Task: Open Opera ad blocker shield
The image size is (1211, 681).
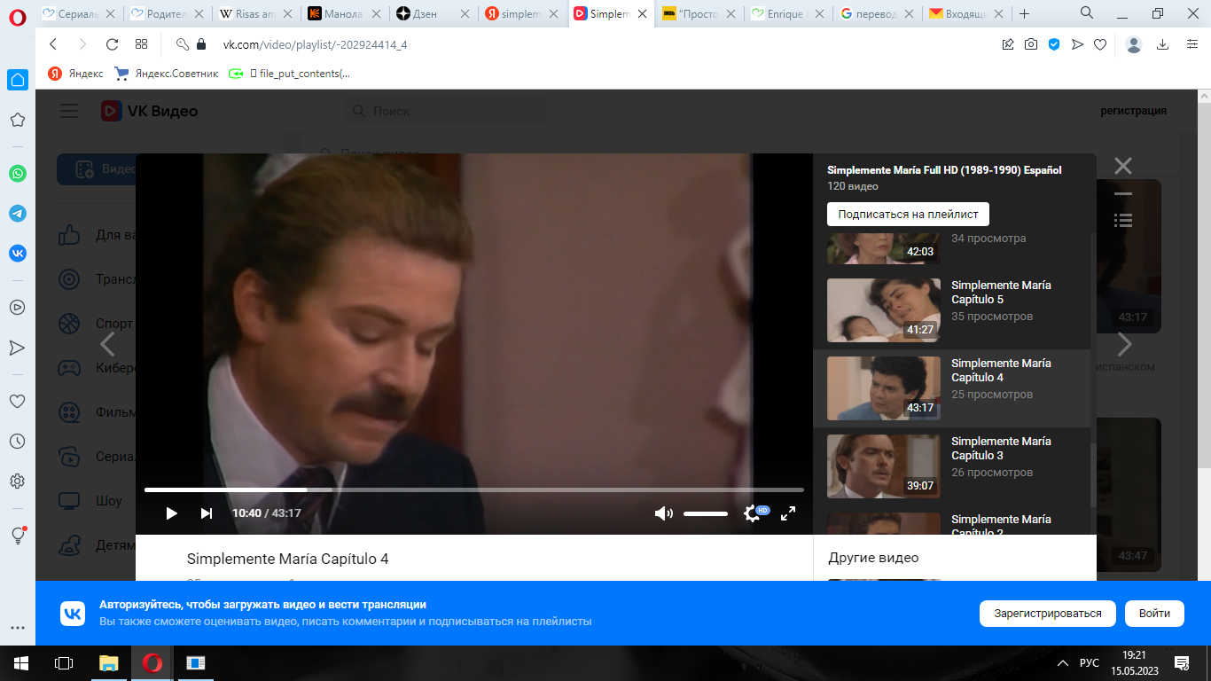Action: coord(1054,44)
